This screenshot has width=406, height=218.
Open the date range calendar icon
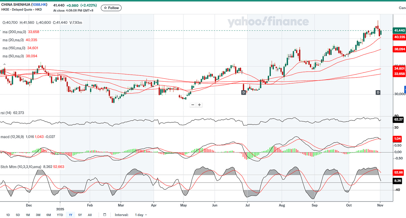click(x=105, y=215)
